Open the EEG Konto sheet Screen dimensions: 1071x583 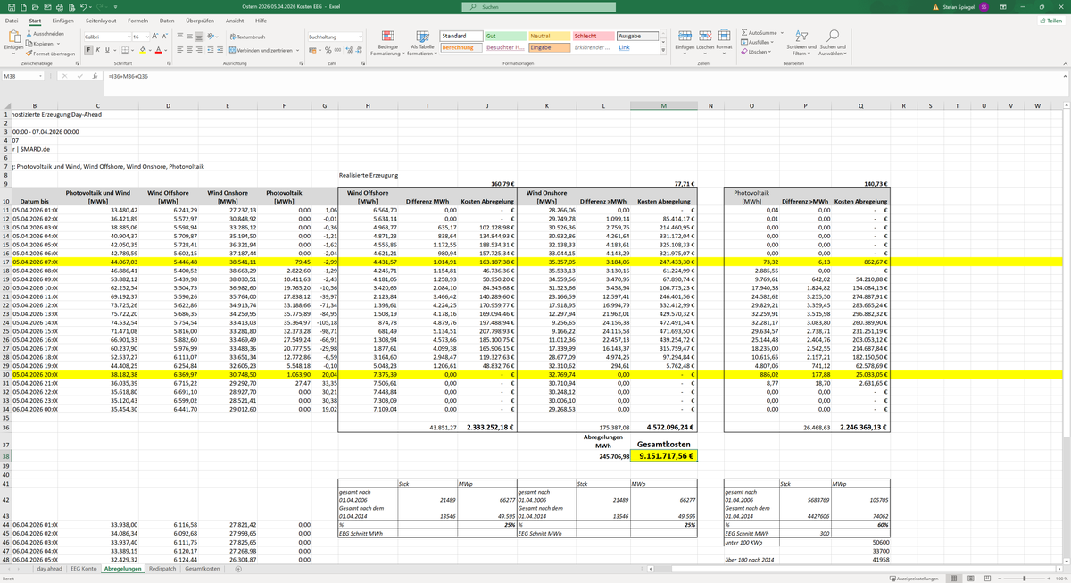84,568
